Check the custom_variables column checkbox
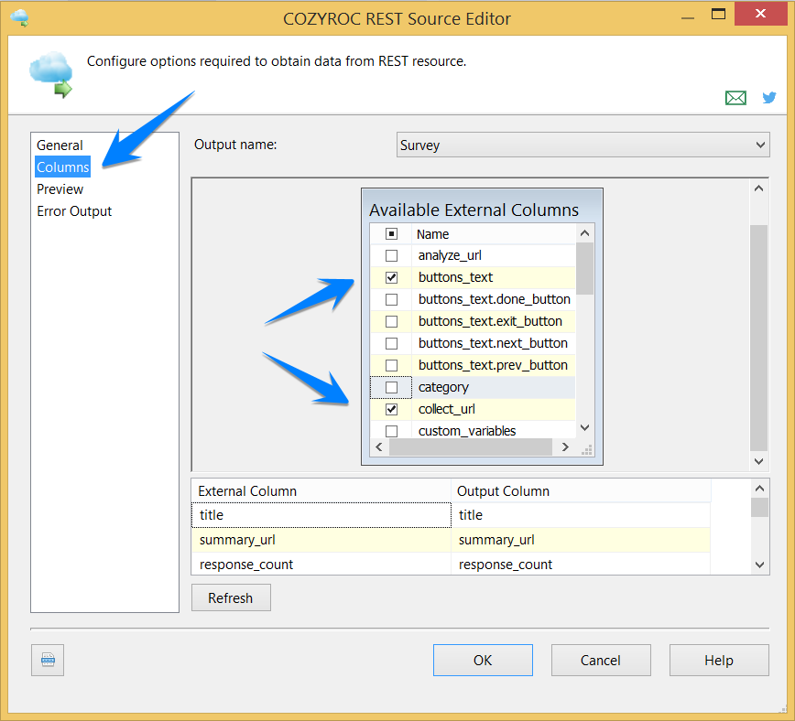Viewport: 795px width, 721px height. pos(391,431)
